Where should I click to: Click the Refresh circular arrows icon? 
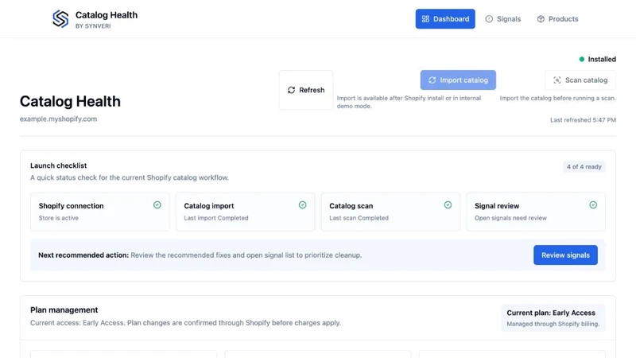[x=291, y=90]
